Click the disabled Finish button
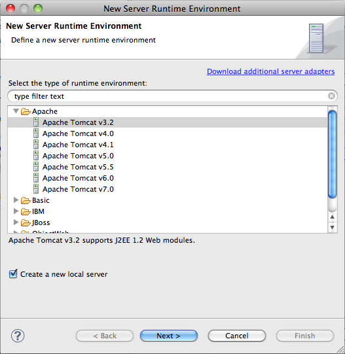 pos(304,336)
